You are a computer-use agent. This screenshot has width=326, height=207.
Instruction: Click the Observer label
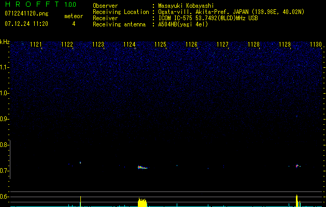click(105, 6)
